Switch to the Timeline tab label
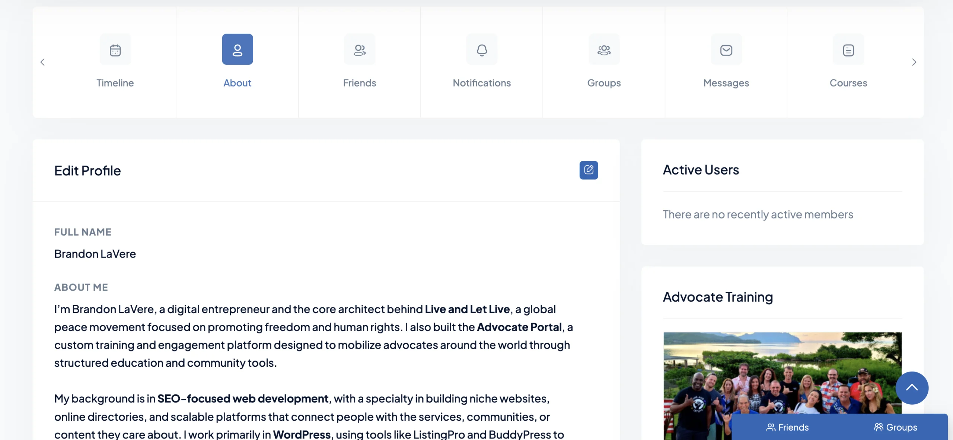953x440 pixels. point(115,83)
